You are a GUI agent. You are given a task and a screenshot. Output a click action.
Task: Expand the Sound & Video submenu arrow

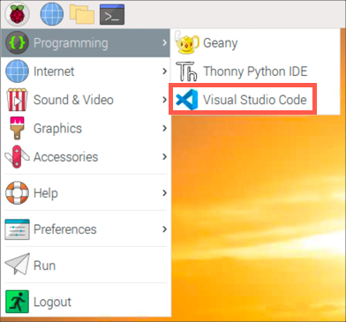click(164, 100)
